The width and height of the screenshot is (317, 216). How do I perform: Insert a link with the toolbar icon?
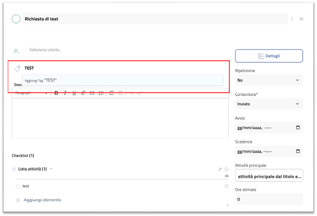click(x=83, y=93)
